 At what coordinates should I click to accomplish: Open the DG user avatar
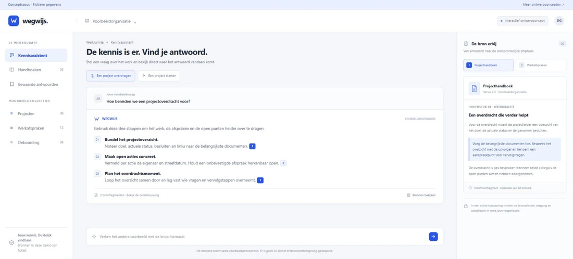(x=559, y=21)
